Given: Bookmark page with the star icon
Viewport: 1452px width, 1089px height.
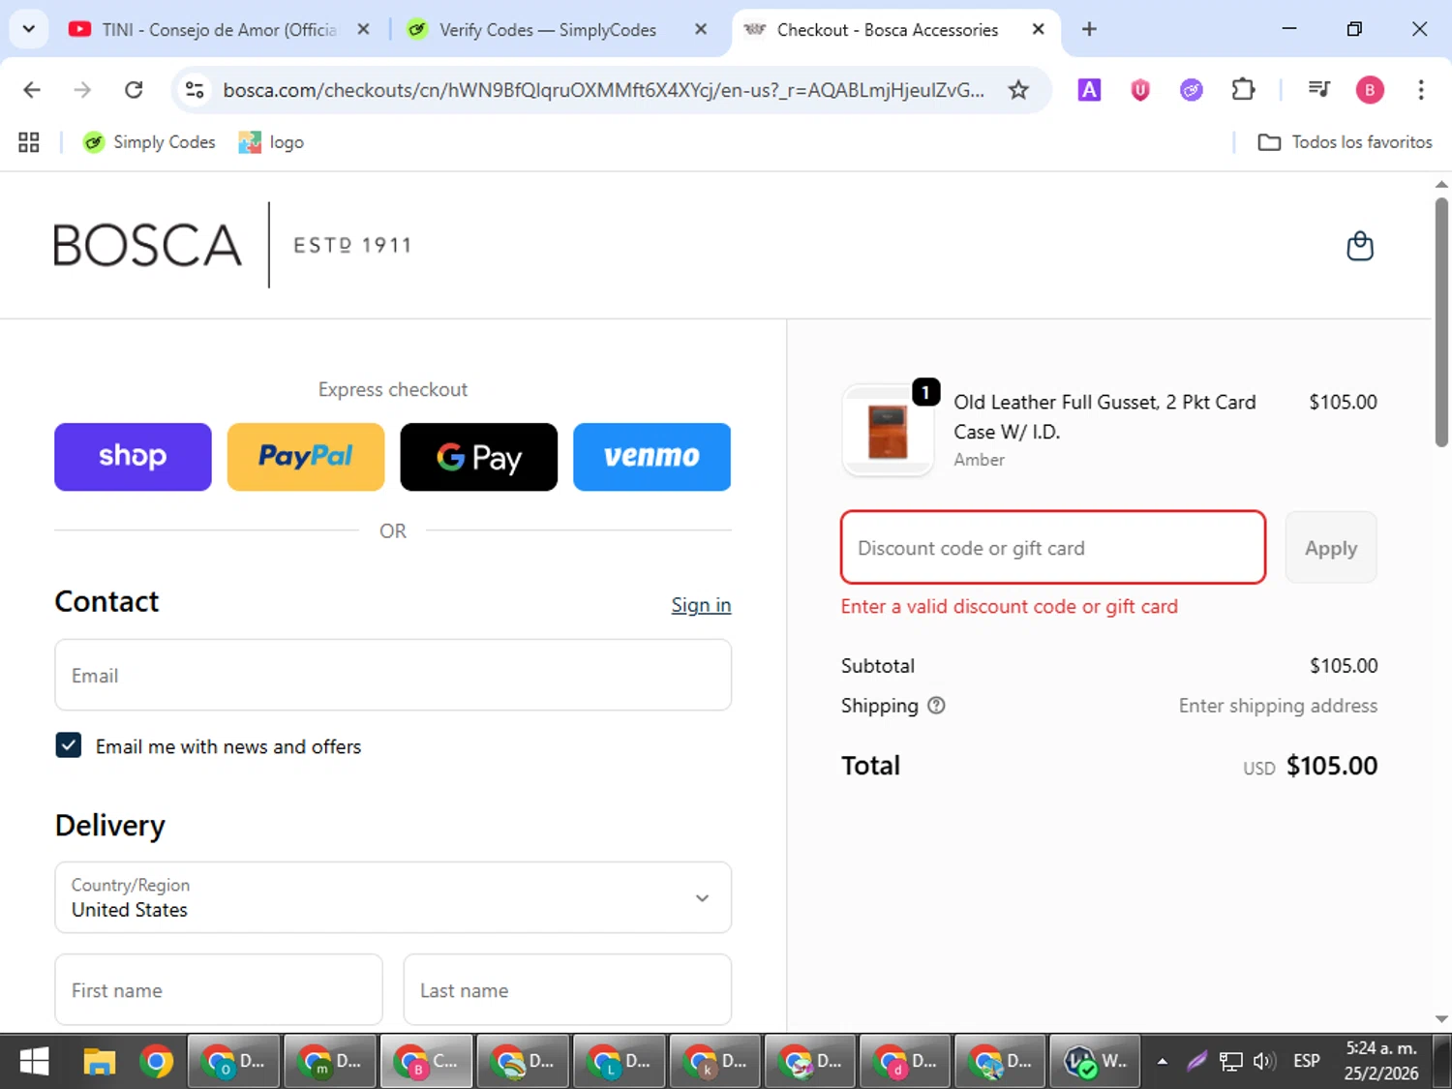Looking at the screenshot, I should tap(1018, 90).
